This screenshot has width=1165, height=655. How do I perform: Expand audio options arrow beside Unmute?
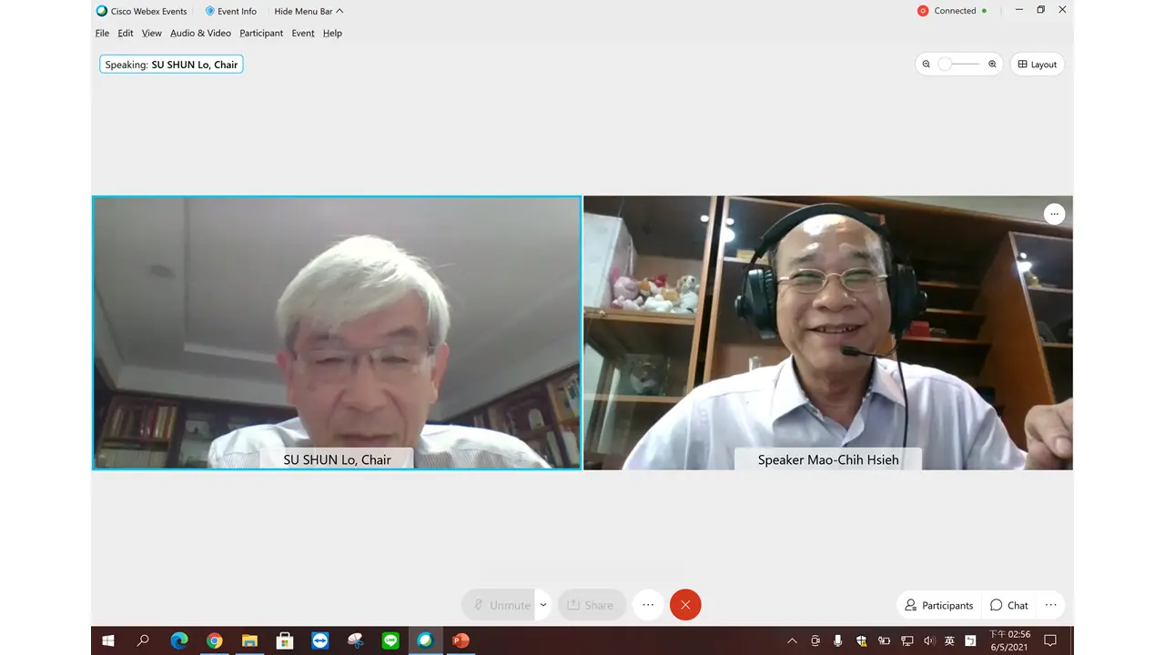[x=543, y=605]
